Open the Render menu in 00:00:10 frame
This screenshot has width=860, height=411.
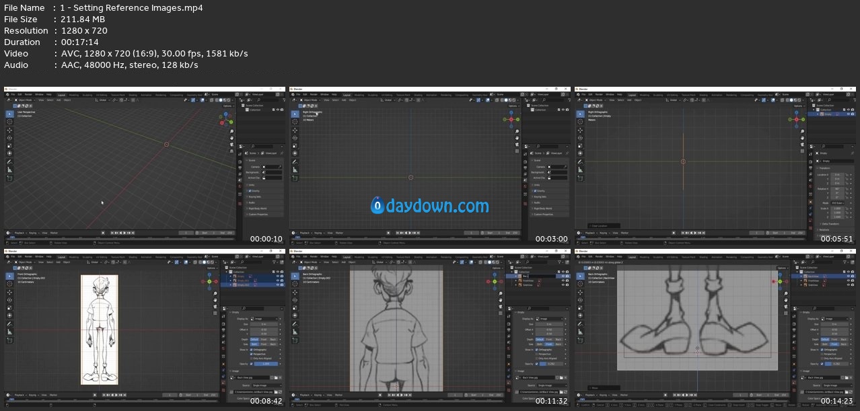(28, 94)
